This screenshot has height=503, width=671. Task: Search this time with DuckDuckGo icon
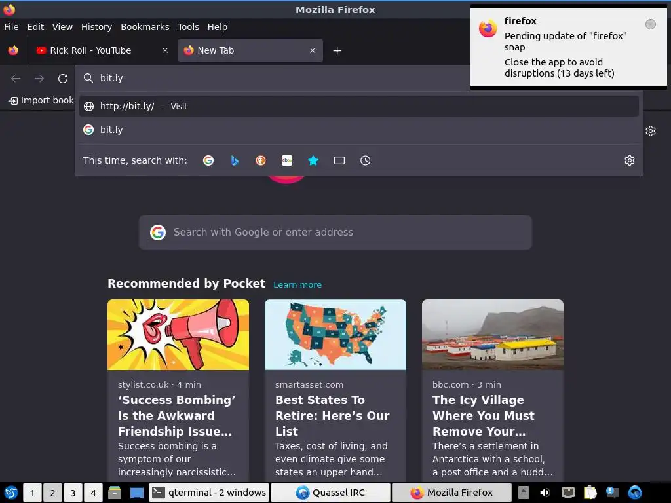[261, 160]
